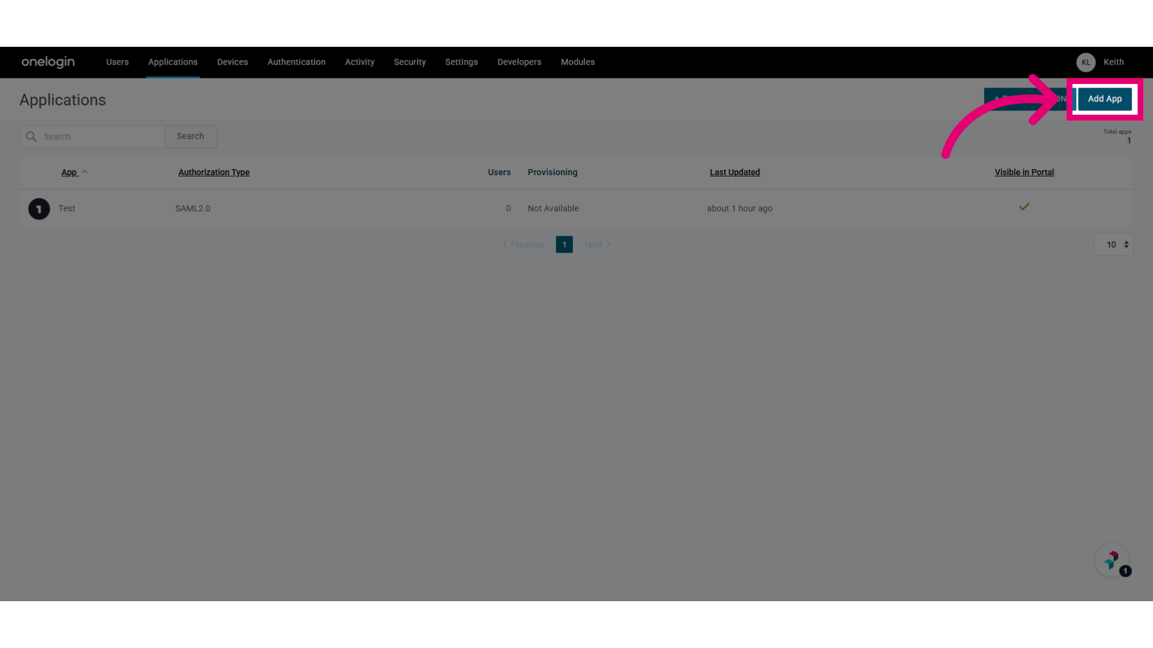Open the Security menu

pyautogui.click(x=410, y=62)
